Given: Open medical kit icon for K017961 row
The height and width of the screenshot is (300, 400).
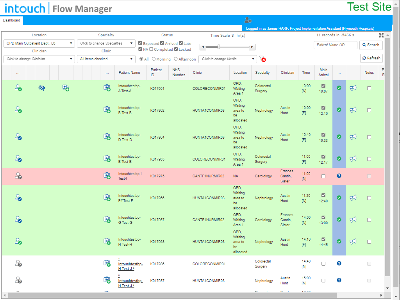Looking at the screenshot, I should point(107,88).
